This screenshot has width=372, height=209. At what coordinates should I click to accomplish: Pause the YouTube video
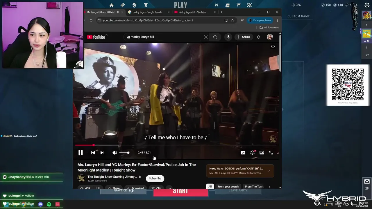[x=81, y=153]
